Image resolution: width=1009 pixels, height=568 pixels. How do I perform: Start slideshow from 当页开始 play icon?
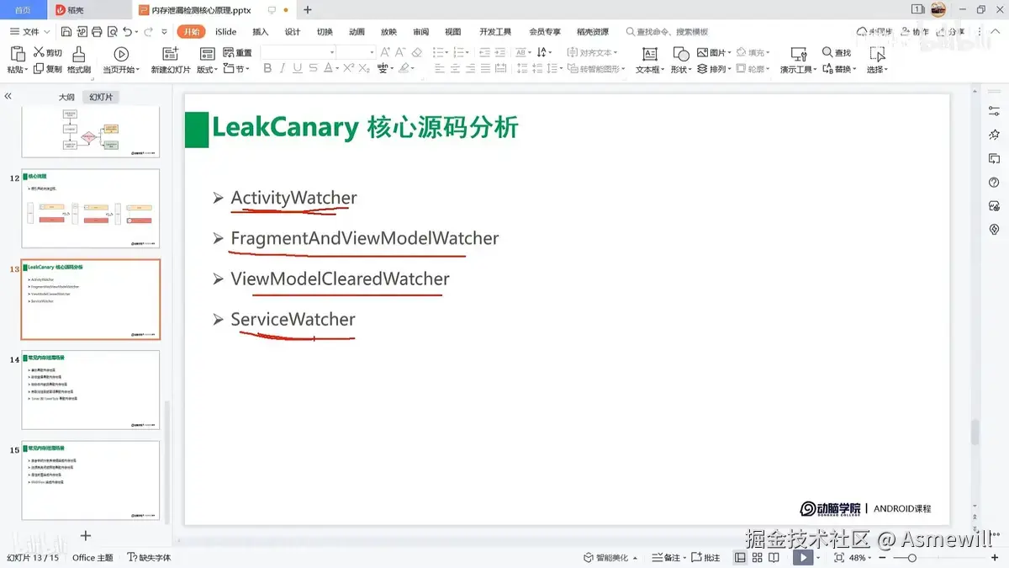coord(120,54)
